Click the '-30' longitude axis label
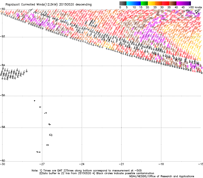This screenshot has width=203, height=178. [2, 164]
